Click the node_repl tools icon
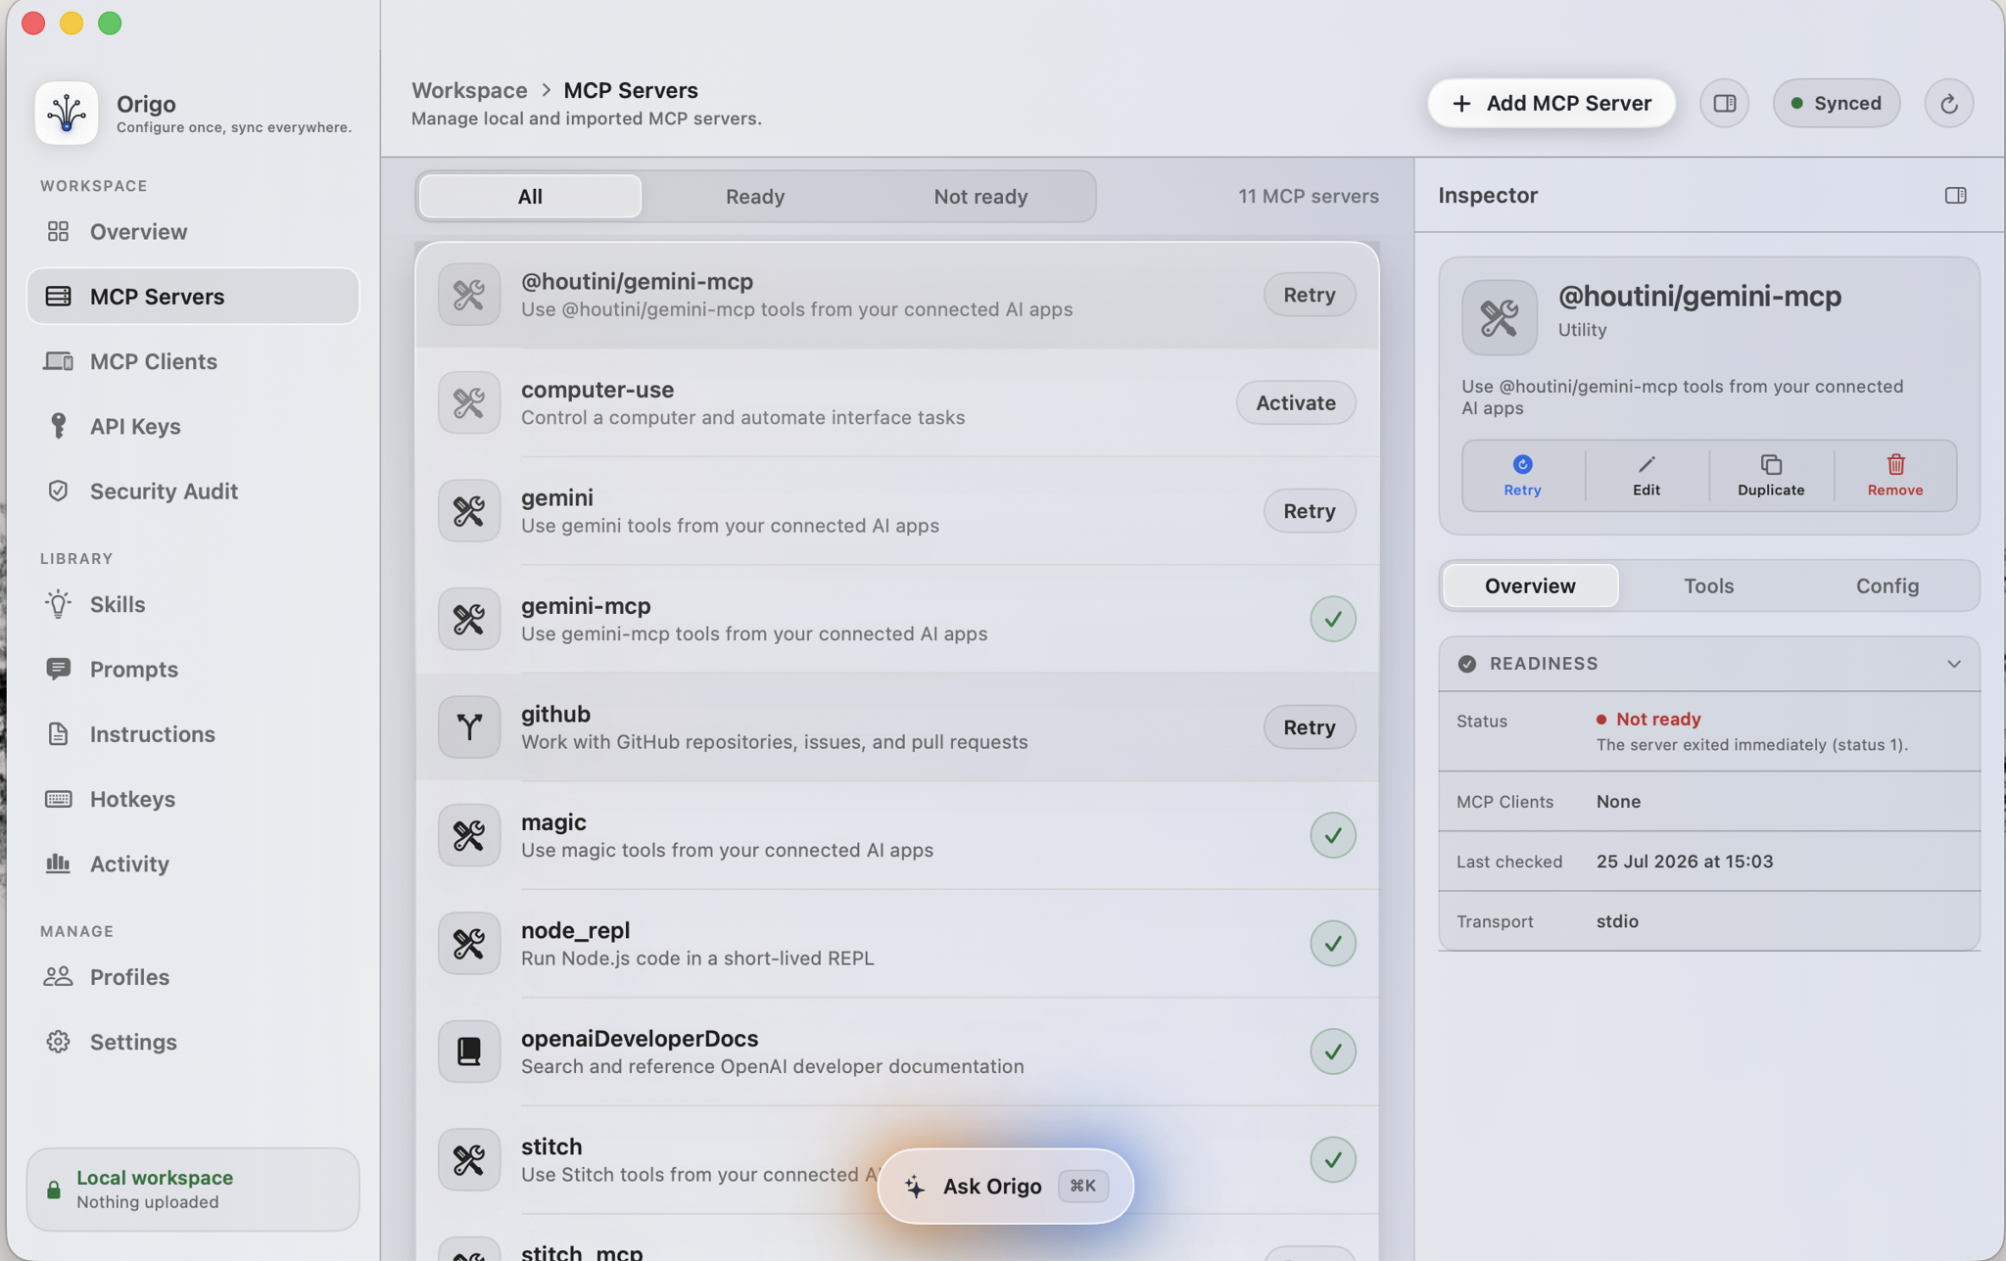 469,943
